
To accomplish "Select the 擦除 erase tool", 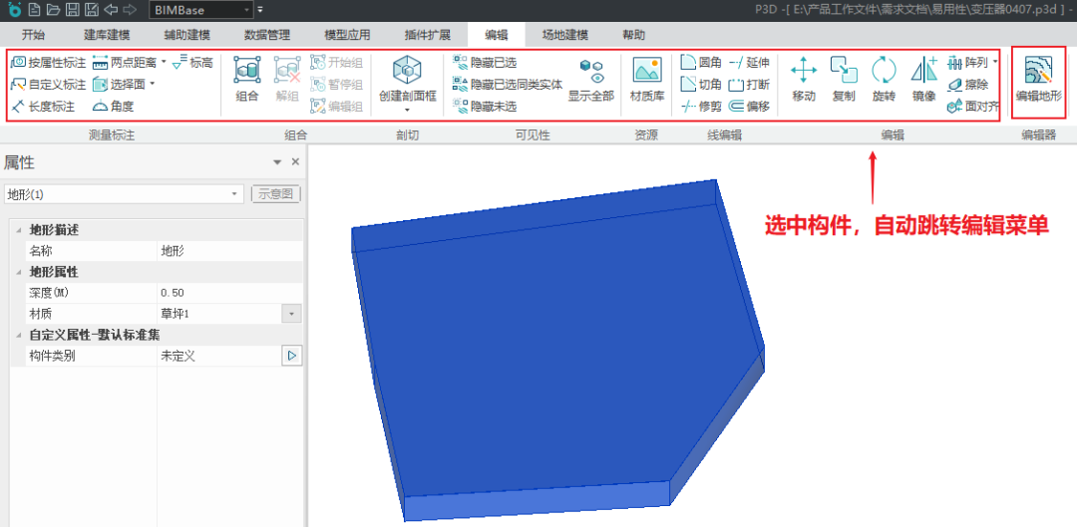I will tap(967, 85).
